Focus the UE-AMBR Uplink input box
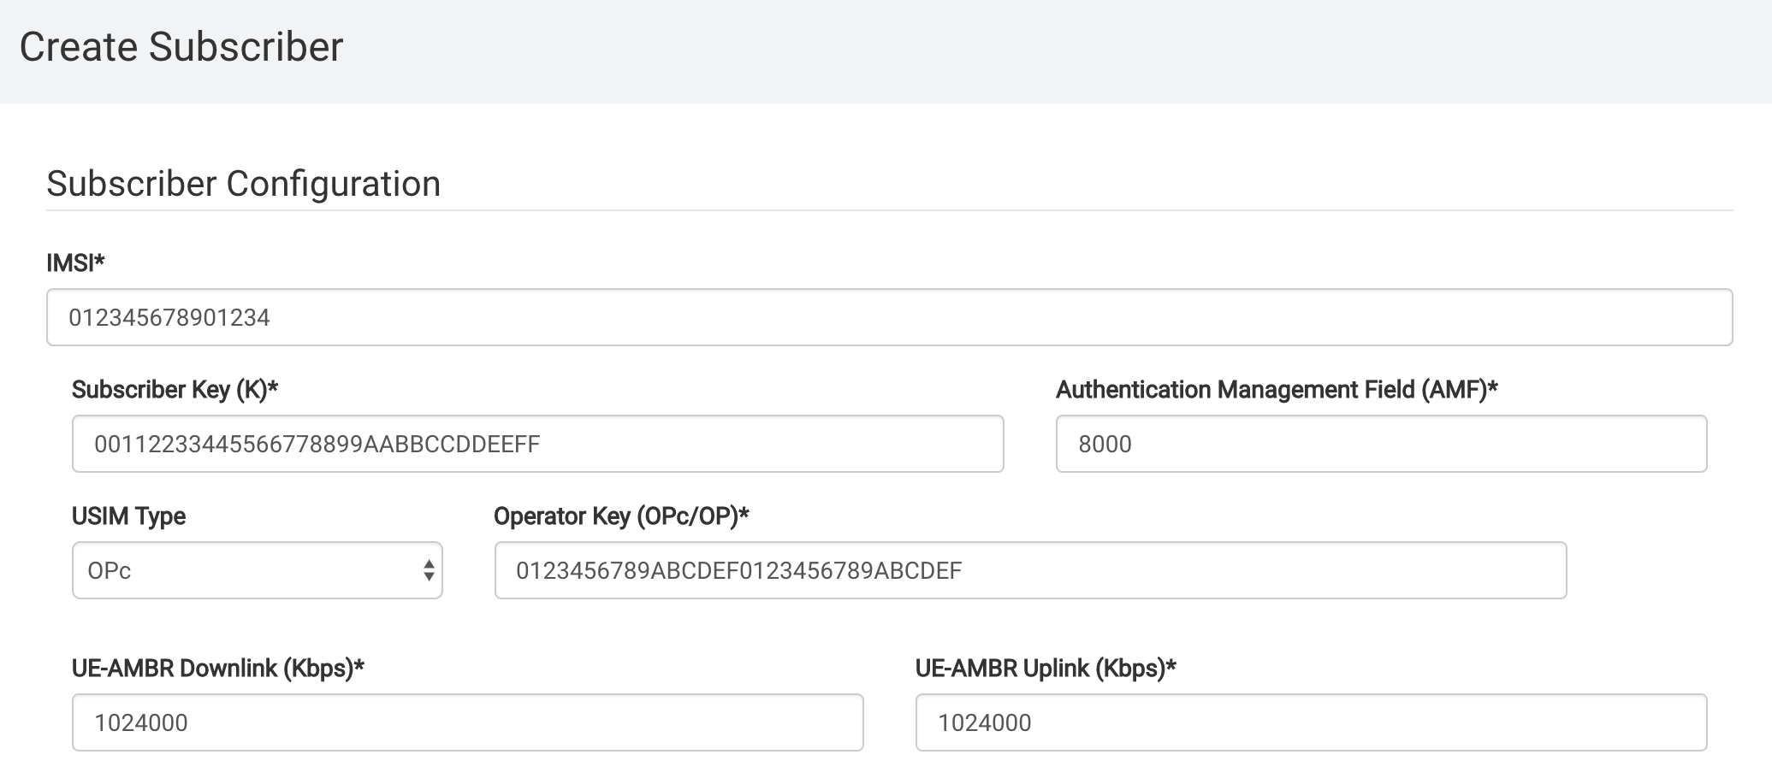This screenshot has width=1772, height=778. (x=1311, y=722)
